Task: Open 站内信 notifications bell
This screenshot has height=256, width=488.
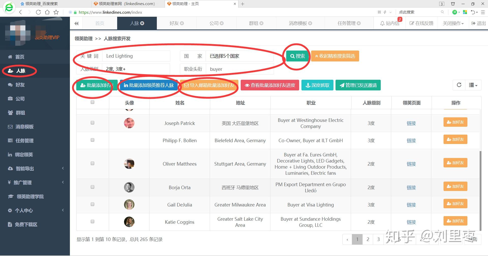Action: 390,23
